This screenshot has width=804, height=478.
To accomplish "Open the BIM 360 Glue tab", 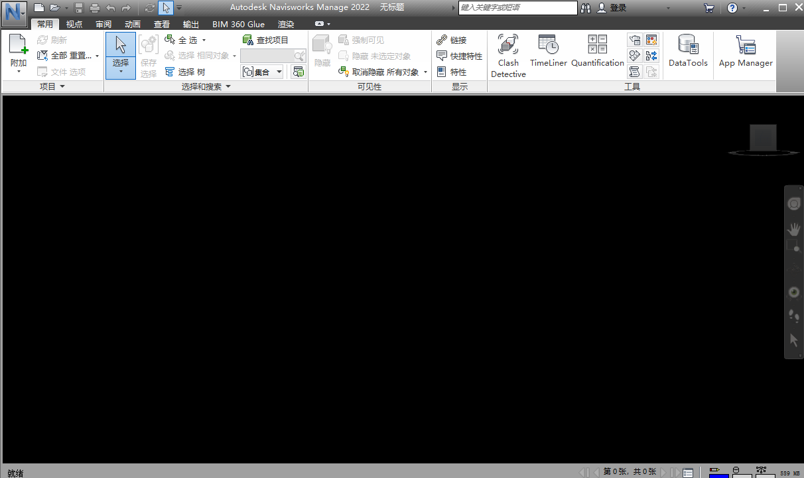I will click(238, 23).
